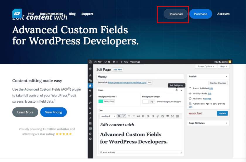Open the Support menu item

coord(87,14)
